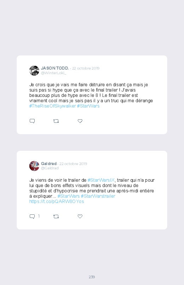The width and height of the screenshot is (184, 285).
Task: Open #StarWars hashtag in first tweet
Action: pos(88,106)
